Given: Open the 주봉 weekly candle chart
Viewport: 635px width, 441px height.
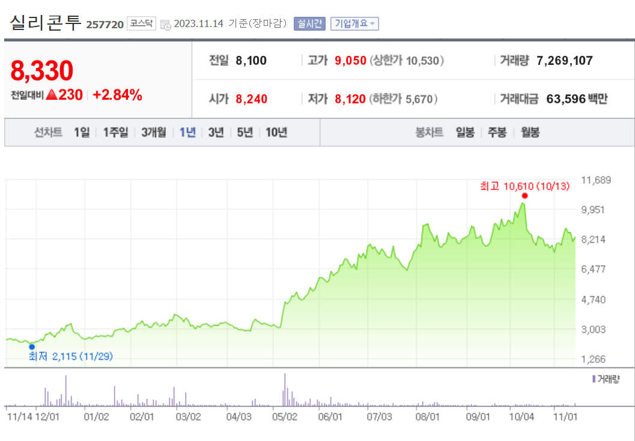Looking at the screenshot, I should (497, 132).
